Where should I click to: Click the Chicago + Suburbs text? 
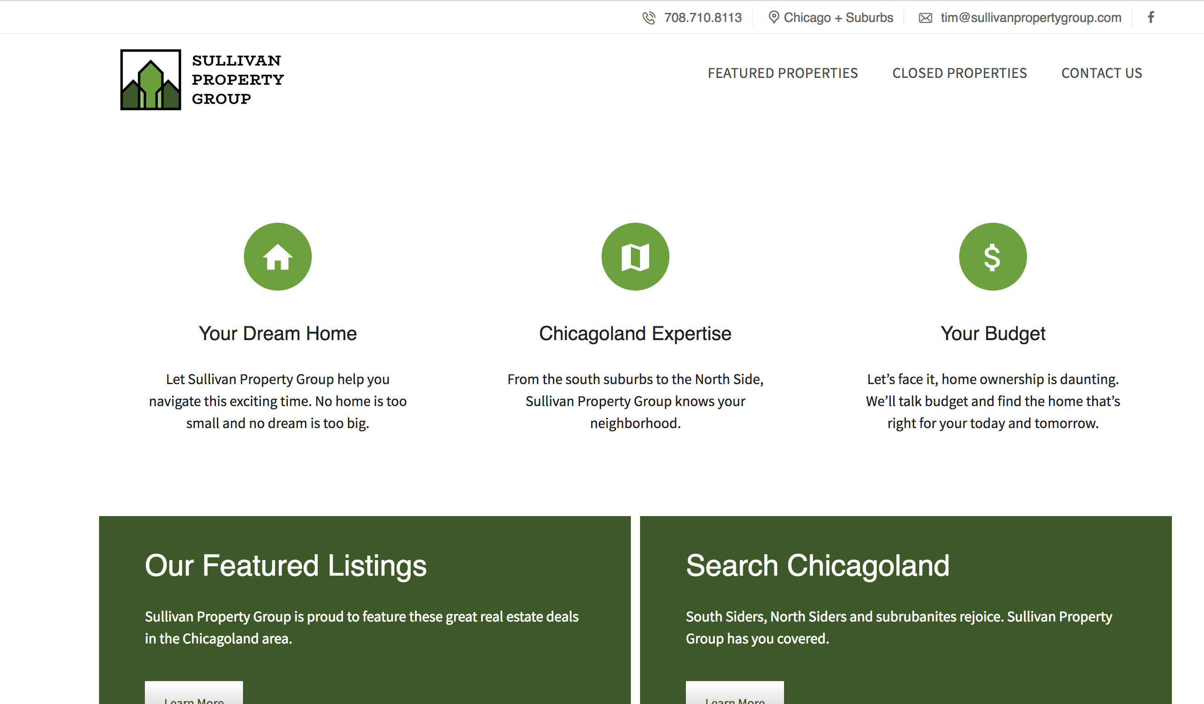838,18
